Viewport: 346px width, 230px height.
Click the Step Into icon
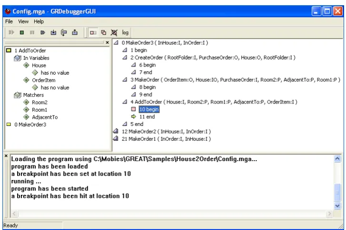[x=53, y=33]
